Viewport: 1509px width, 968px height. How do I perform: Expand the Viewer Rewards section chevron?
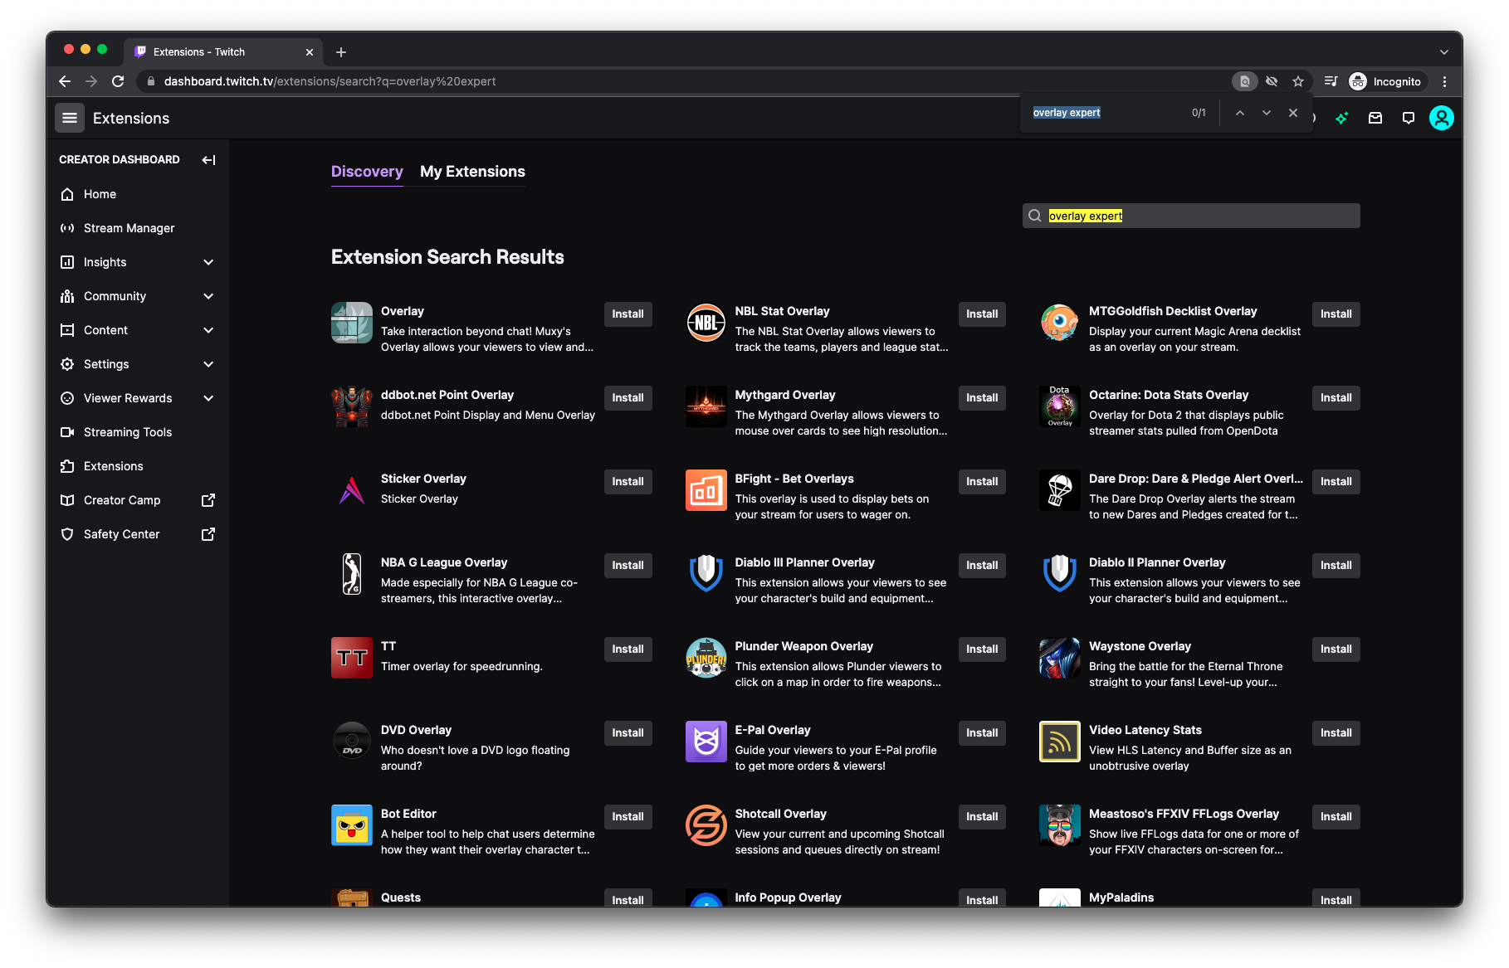208,398
